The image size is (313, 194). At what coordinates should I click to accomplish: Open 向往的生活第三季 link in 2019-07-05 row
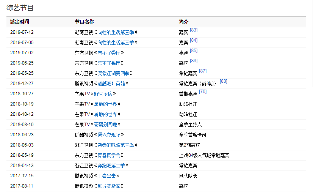pos(115,43)
